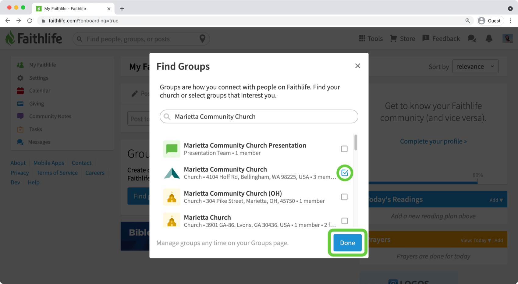Close the My Faithlife browser tab
The image size is (518, 284).
point(109,9)
